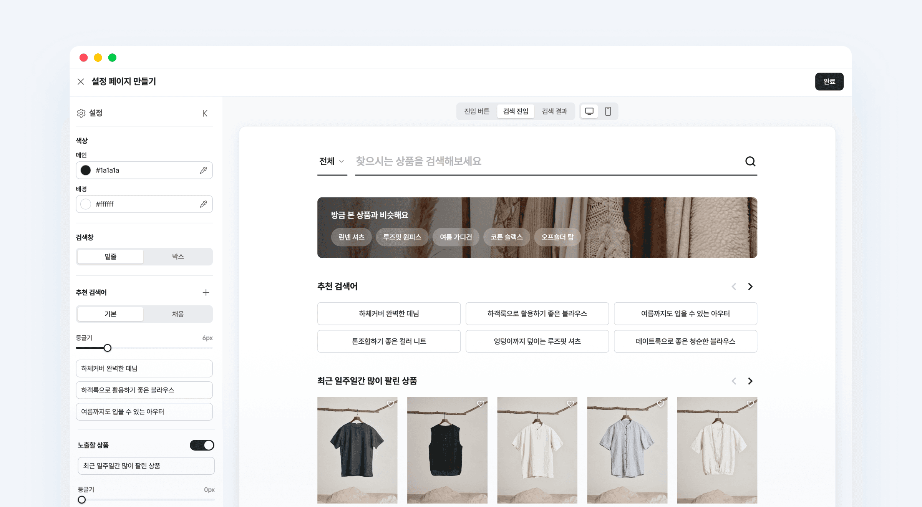Image resolution: width=922 pixels, height=507 pixels.
Task: Pick 배경 color with eyedropper
Action: pos(203,204)
